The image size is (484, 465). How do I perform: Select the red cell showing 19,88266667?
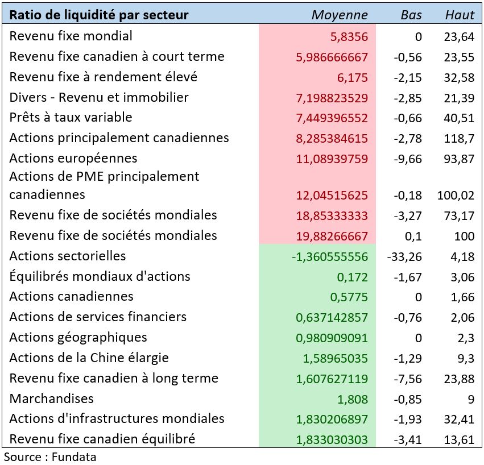click(332, 236)
